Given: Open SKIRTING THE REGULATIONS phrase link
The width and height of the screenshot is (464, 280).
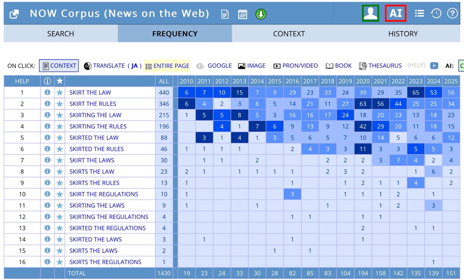Looking at the screenshot, I should click(x=109, y=216).
